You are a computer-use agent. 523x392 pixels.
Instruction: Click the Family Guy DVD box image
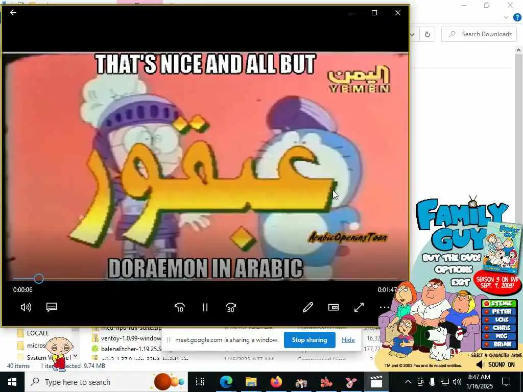coord(502,248)
